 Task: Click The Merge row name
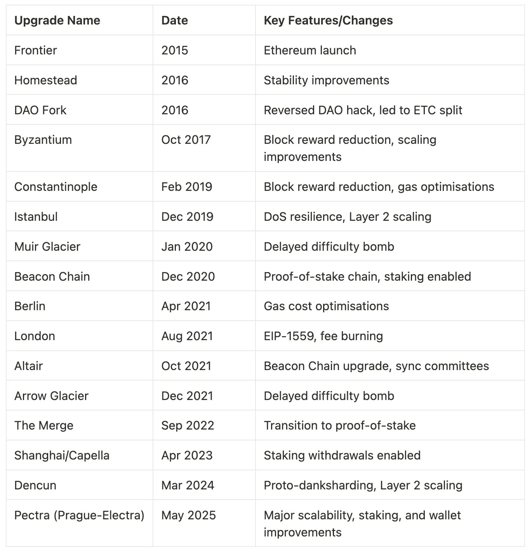click(44, 426)
